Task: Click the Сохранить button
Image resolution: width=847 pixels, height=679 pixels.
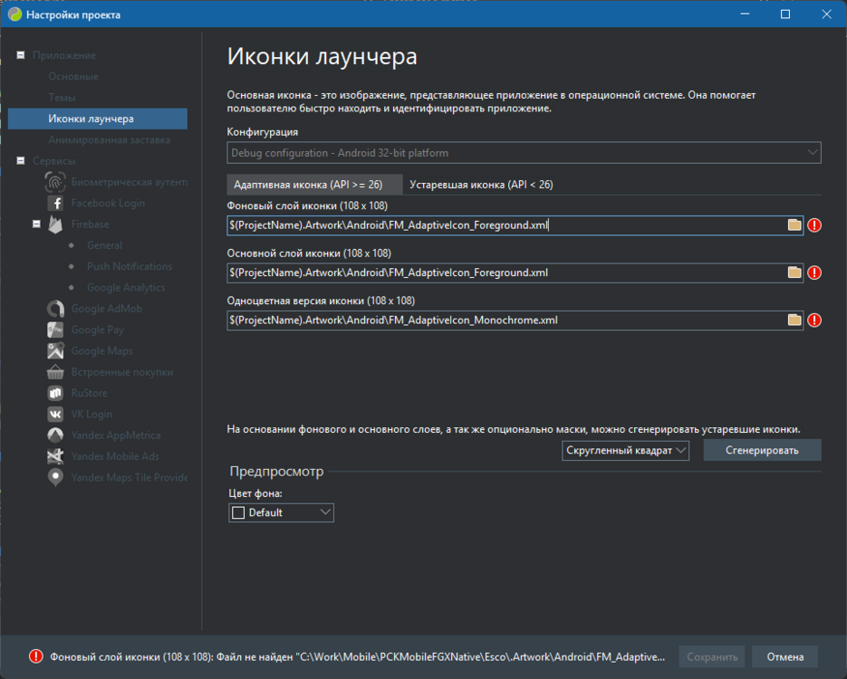Action: [x=712, y=657]
